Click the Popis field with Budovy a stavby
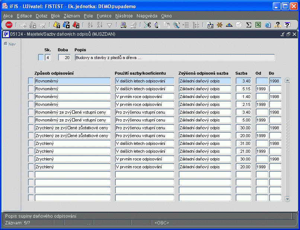Viewport: 300px width, 230px height. pos(175,58)
